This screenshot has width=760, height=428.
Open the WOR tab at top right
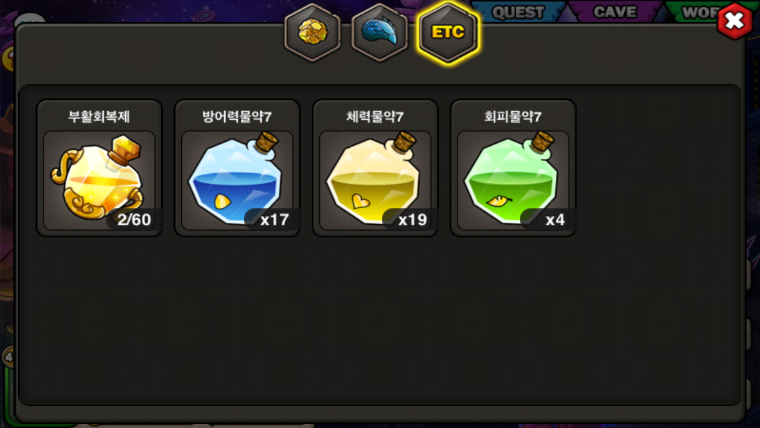click(698, 11)
